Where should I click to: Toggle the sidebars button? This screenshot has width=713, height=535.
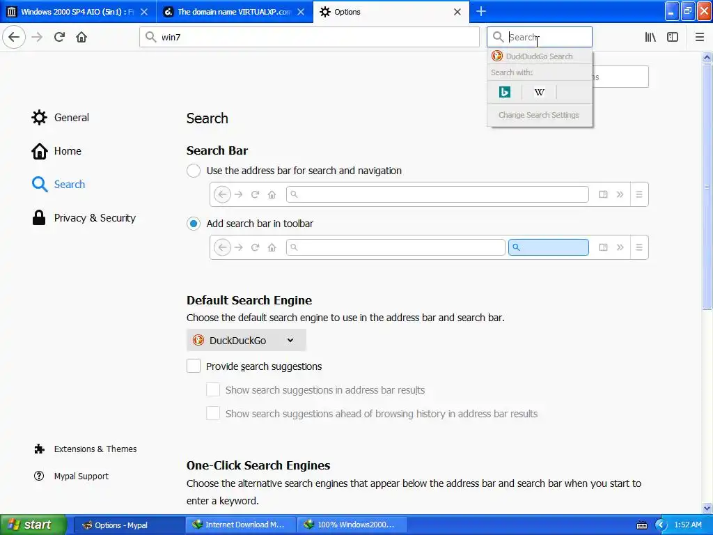(673, 37)
